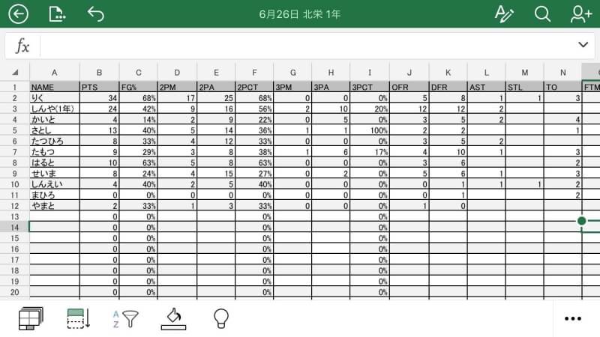This screenshot has width=600, height=337.
Task: Click the NAME header cell
Action: point(55,87)
